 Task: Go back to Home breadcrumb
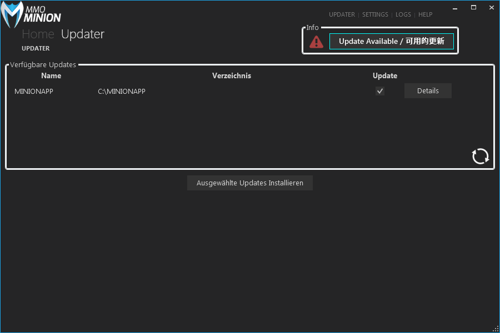[38, 34]
